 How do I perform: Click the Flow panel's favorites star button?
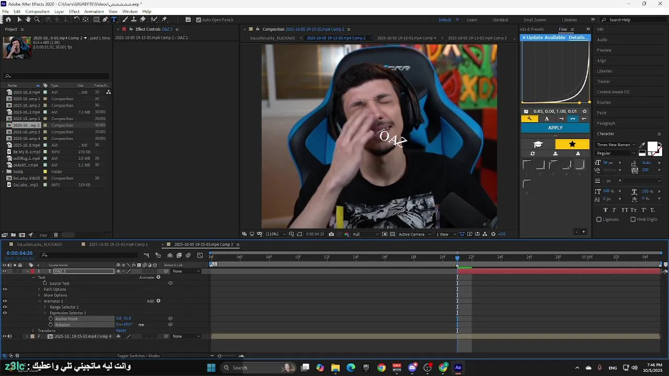[572, 144]
